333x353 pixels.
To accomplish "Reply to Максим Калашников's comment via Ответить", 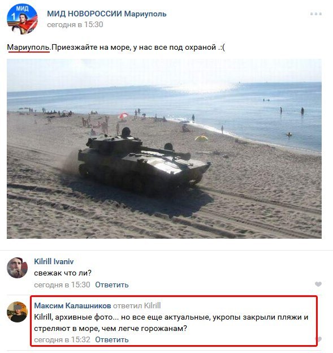I will click(111, 339).
